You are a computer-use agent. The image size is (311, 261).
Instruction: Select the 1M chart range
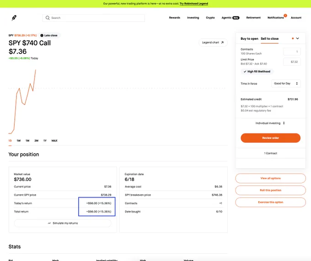coord(27,141)
